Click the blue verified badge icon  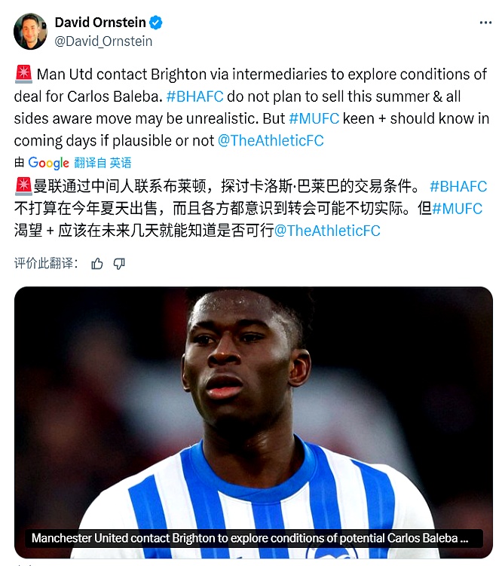156,23
